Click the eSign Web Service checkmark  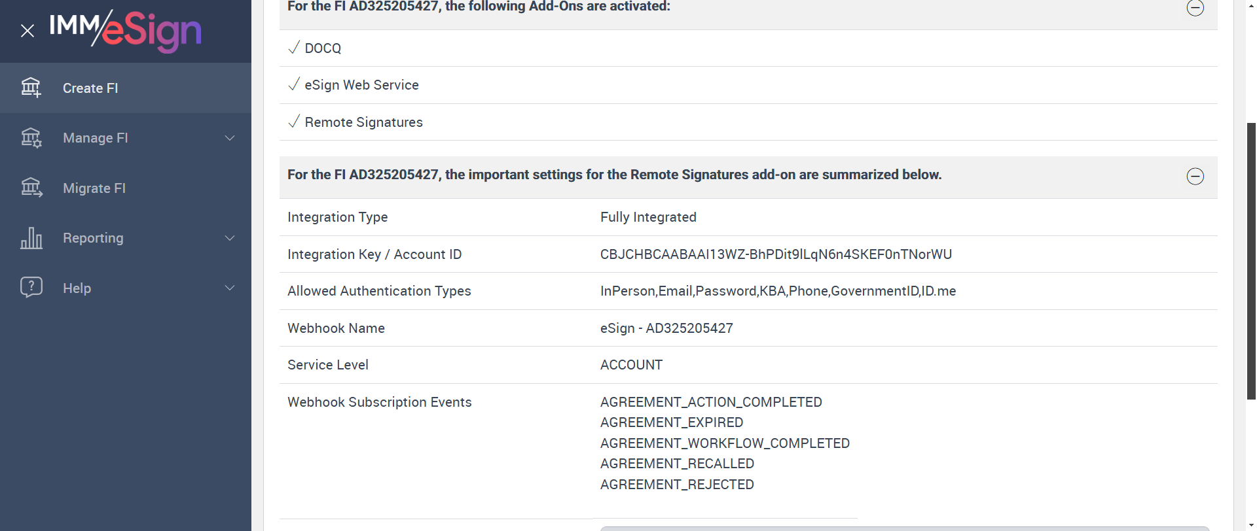(294, 84)
